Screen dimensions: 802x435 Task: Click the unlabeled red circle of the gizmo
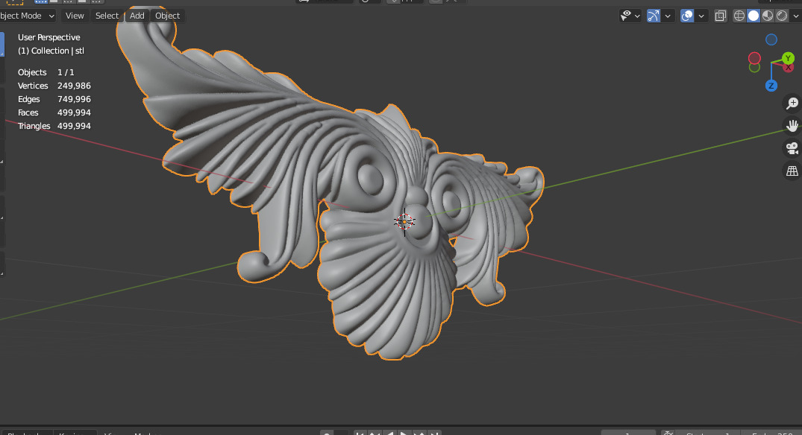pos(754,57)
